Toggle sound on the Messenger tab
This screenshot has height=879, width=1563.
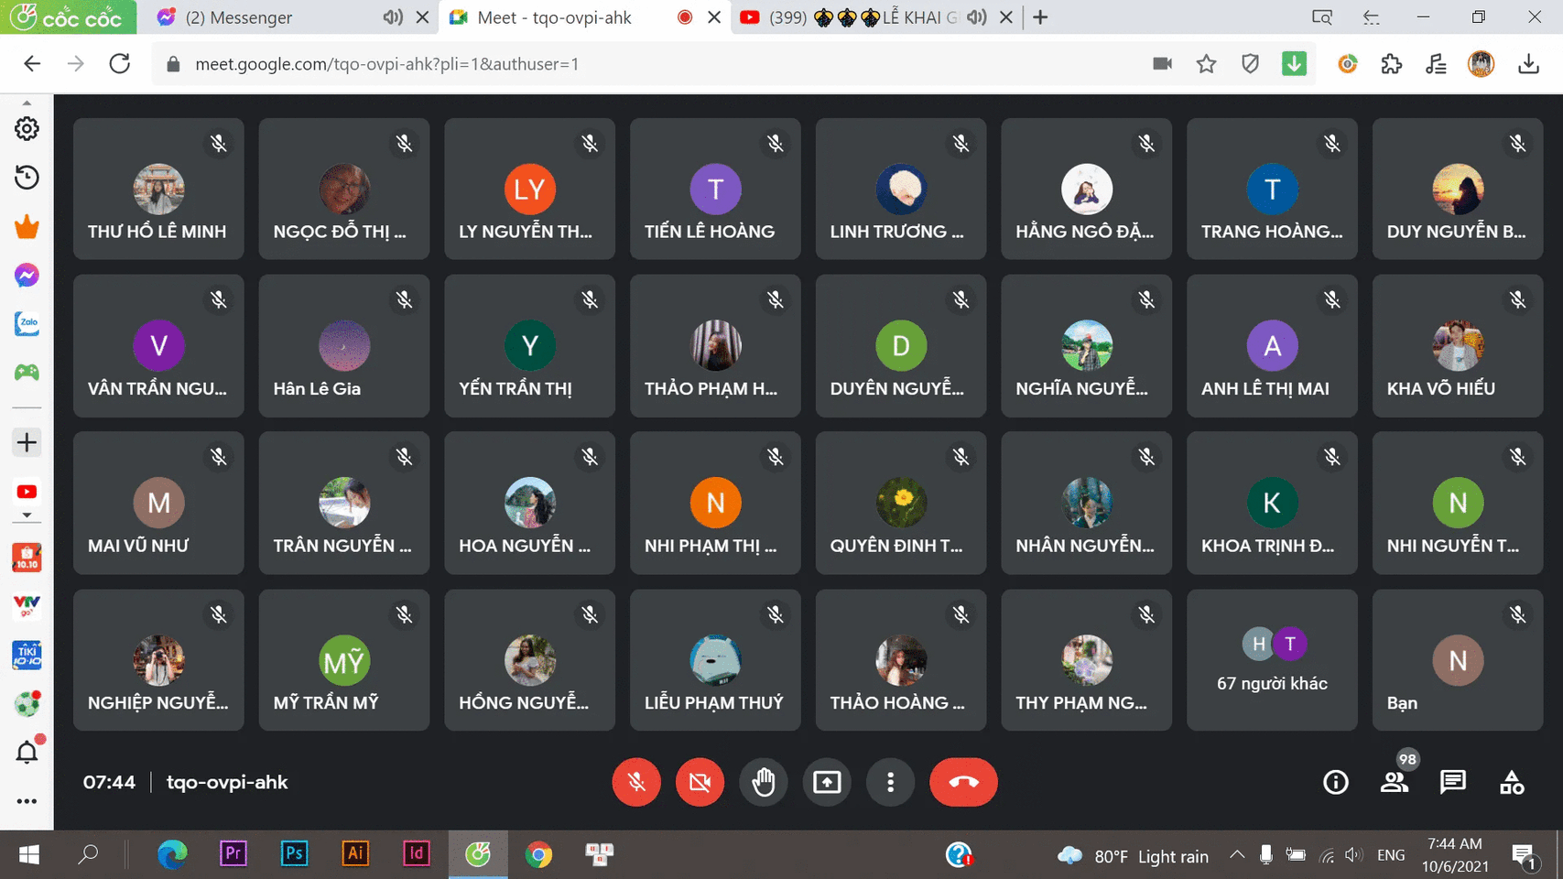coord(392,17)
